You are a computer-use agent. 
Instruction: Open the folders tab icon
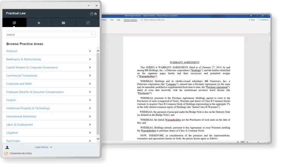[63, 23]
